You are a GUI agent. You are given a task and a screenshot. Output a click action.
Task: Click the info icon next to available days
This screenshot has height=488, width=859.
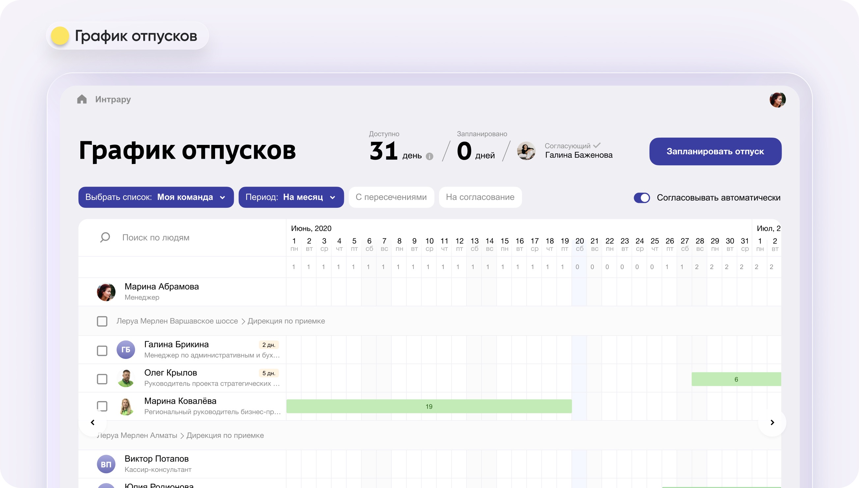point(429,156)
